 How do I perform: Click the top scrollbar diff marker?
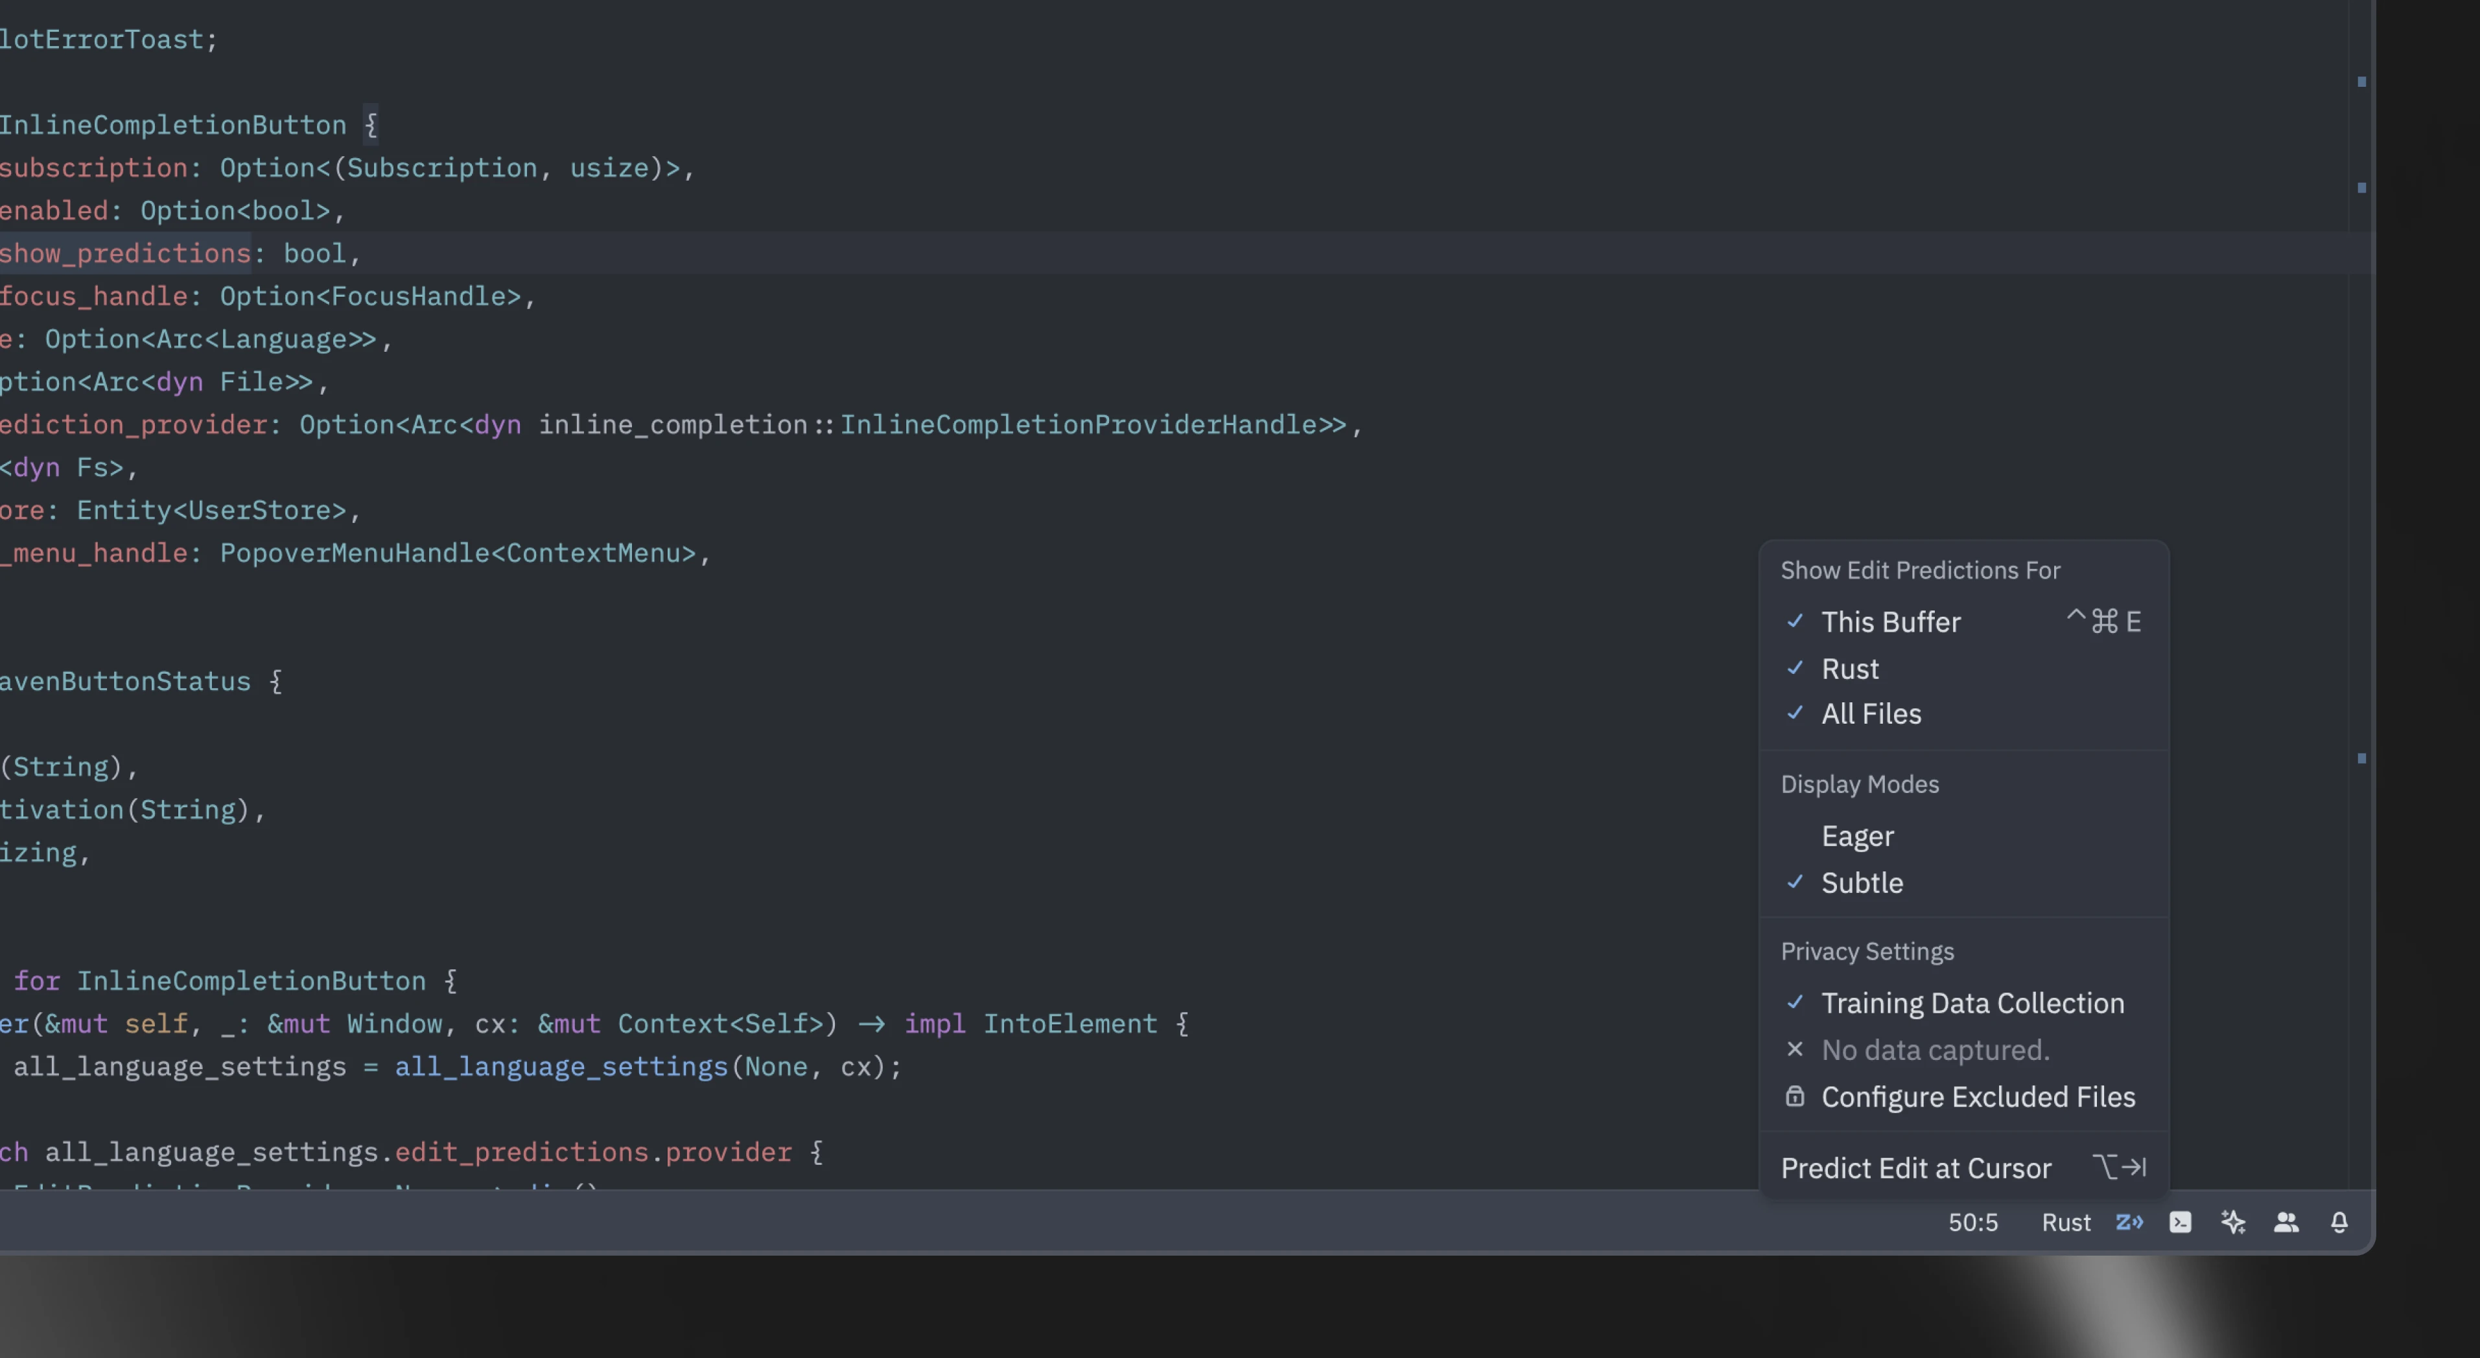(2361, 82)
